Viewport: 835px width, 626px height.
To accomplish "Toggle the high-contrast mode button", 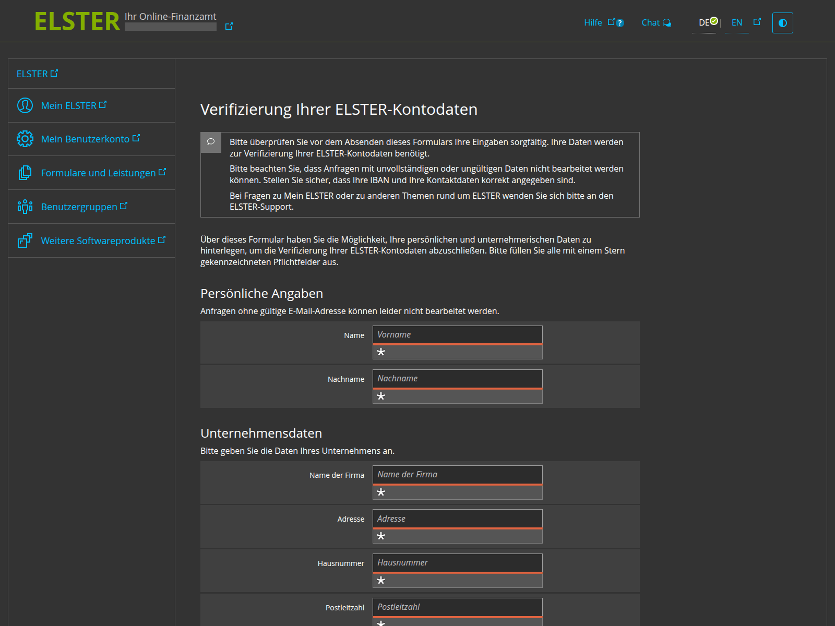I will 782,23.
